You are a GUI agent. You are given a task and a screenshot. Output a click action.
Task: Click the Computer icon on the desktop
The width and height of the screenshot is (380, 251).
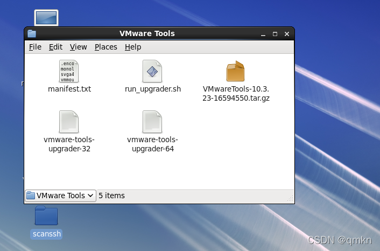coord(46,18)
